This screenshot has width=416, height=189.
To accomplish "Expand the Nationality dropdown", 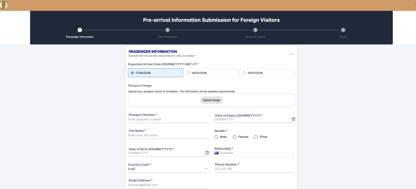I will click(292, 153).
